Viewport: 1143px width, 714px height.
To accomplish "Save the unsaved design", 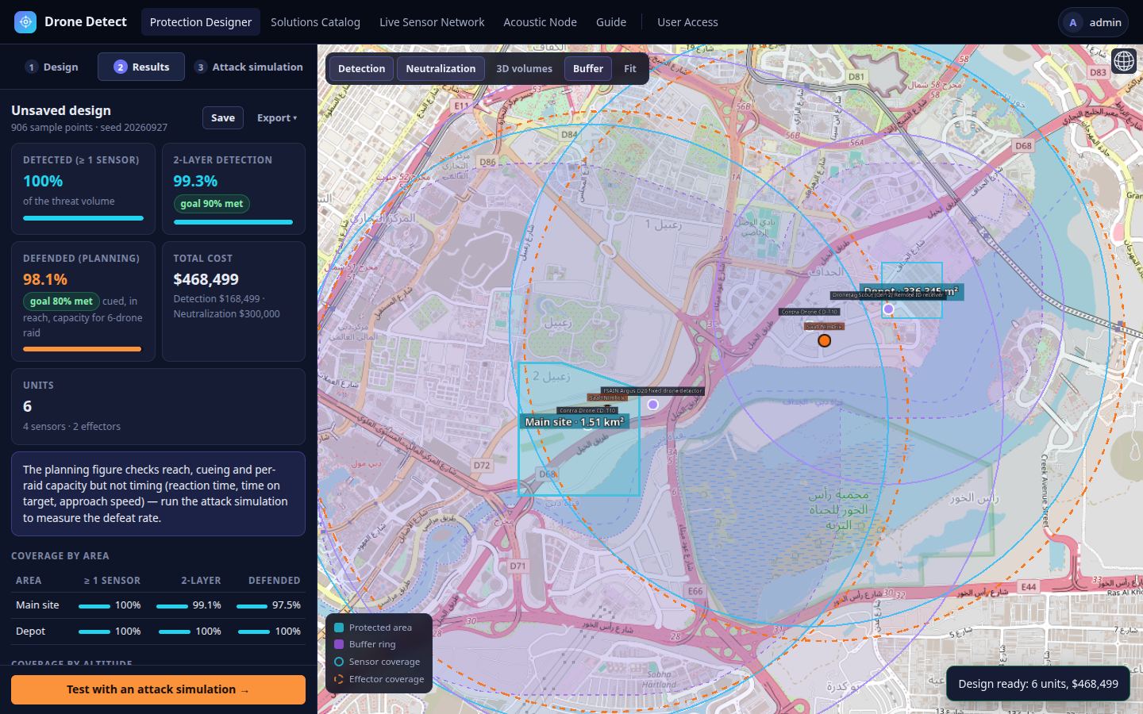I will [223, 117].
